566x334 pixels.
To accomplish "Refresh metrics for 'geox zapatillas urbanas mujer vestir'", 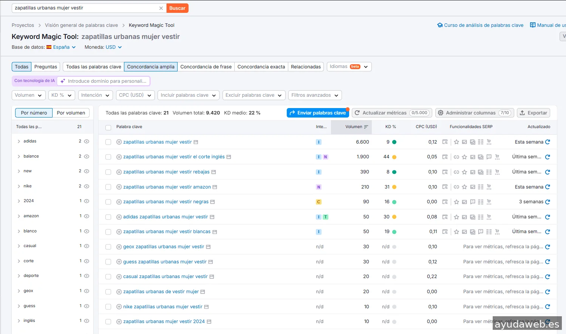I will (547, 247).
